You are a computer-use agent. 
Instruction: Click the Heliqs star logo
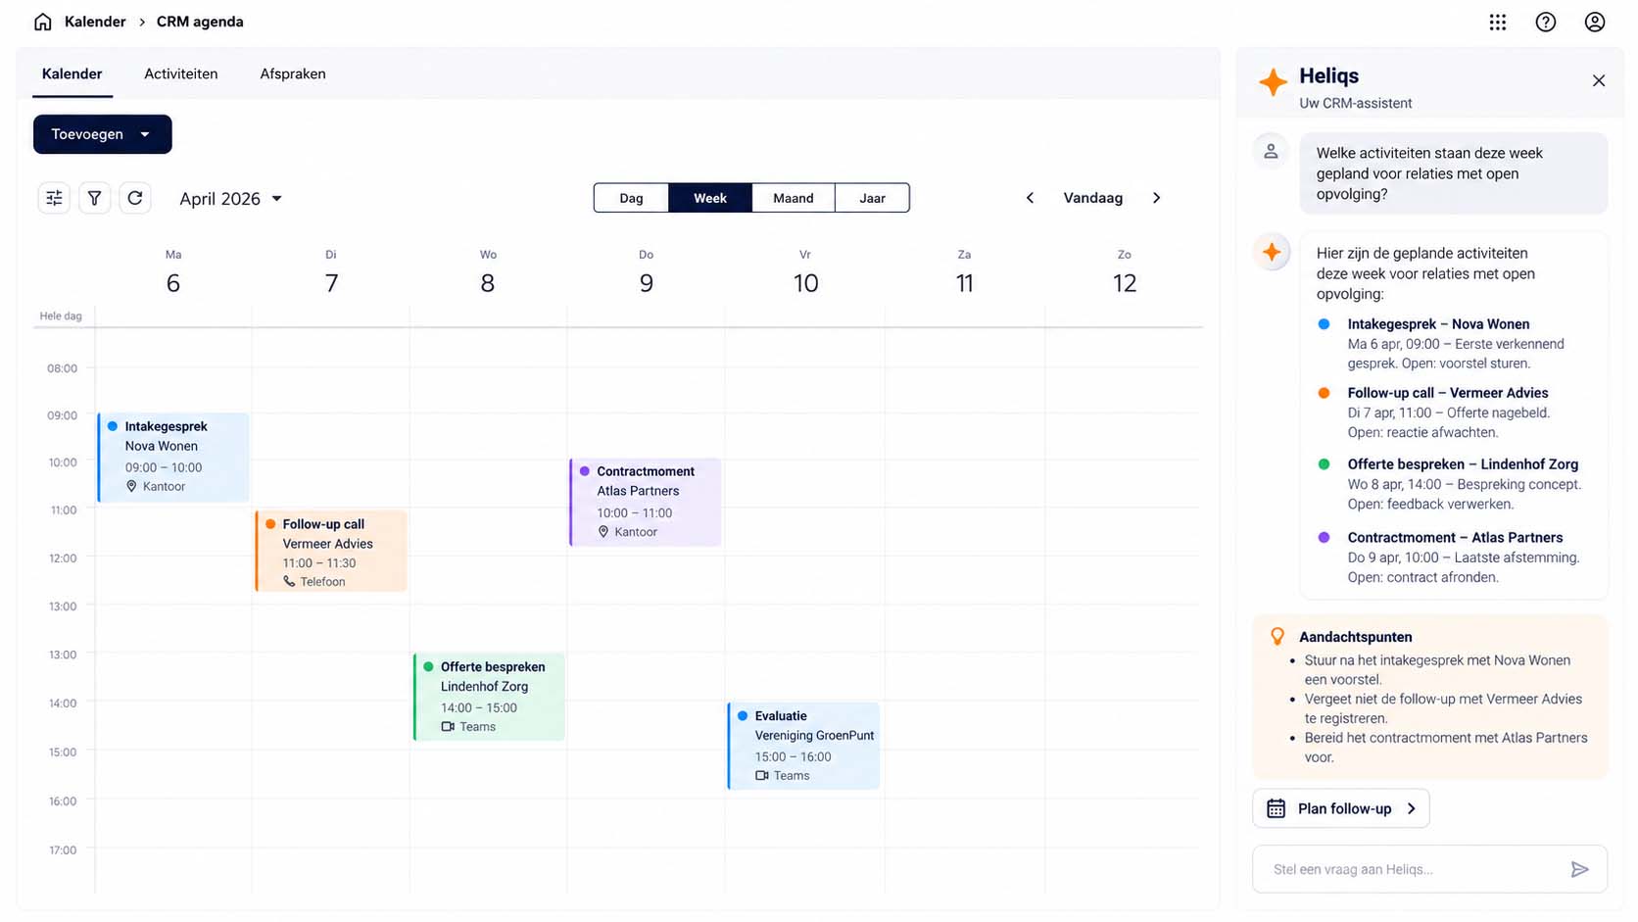pyautogui.click(x=1273, y=82)
